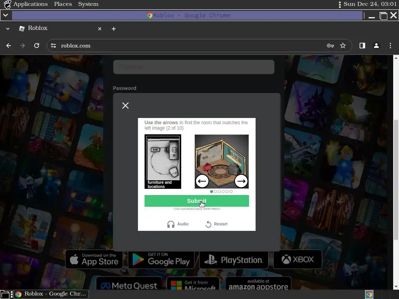Select the third pagination dot
Viewport: 399px width, 299px height.
click(x=219, y=192)
